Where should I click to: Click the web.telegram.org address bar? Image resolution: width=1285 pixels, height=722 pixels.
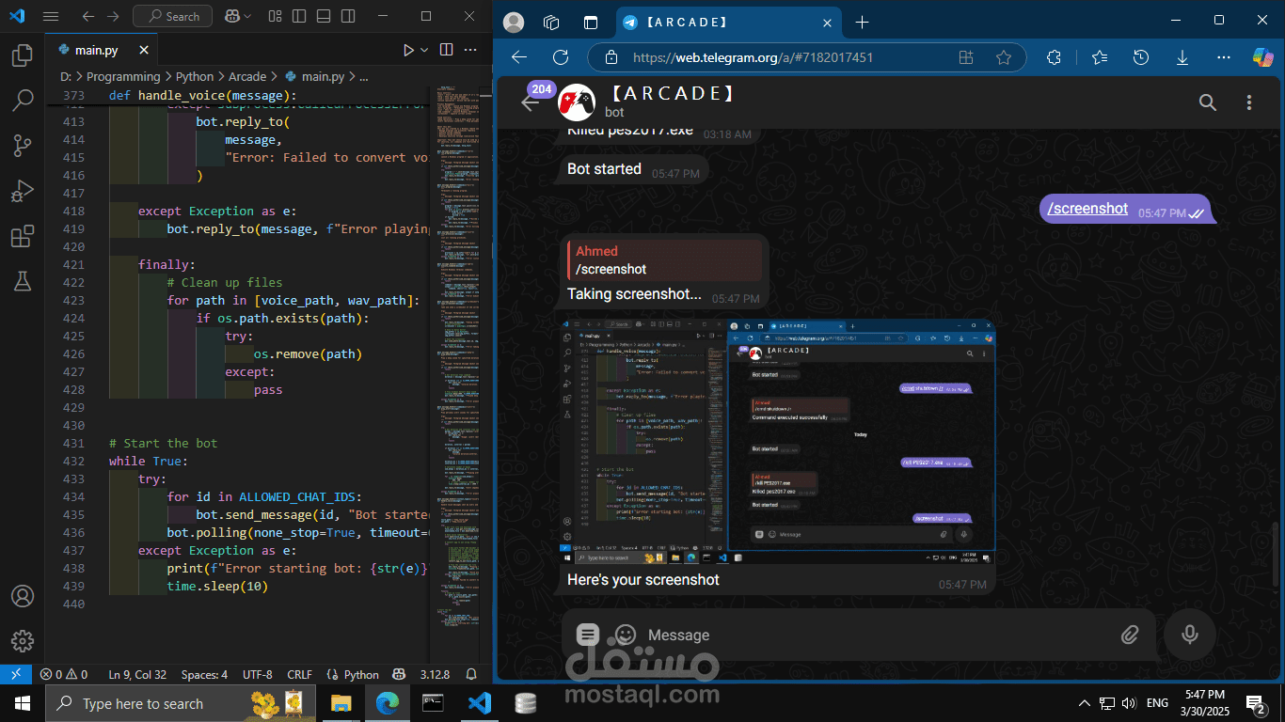point(753,57)
